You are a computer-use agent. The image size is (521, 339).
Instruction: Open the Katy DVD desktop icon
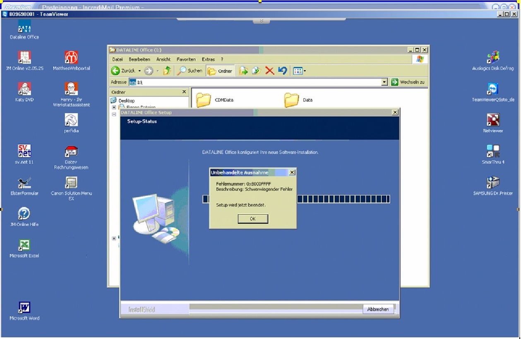24,89
